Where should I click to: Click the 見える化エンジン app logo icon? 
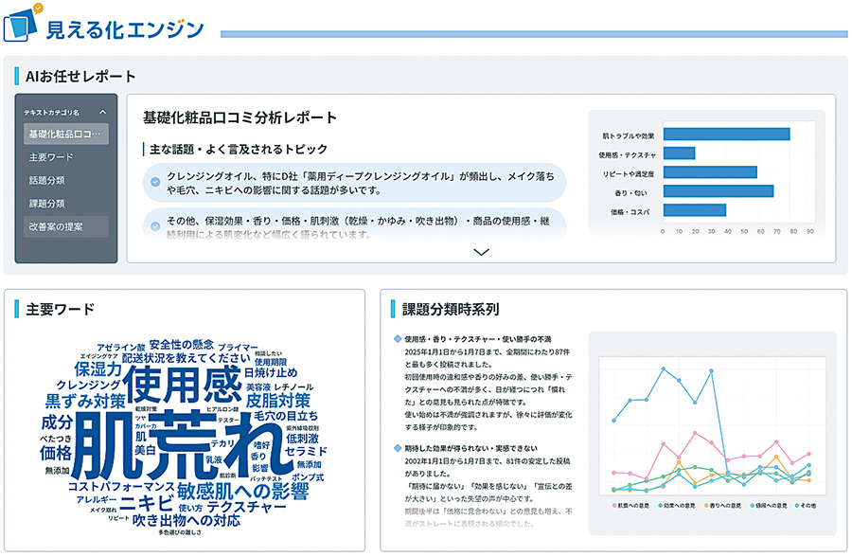pos(21,29)
